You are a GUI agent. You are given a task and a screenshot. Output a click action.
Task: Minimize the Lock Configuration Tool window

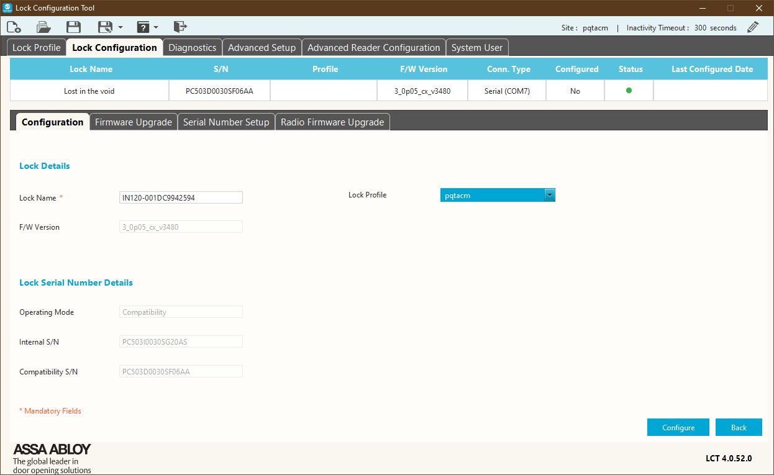[703, 8]
